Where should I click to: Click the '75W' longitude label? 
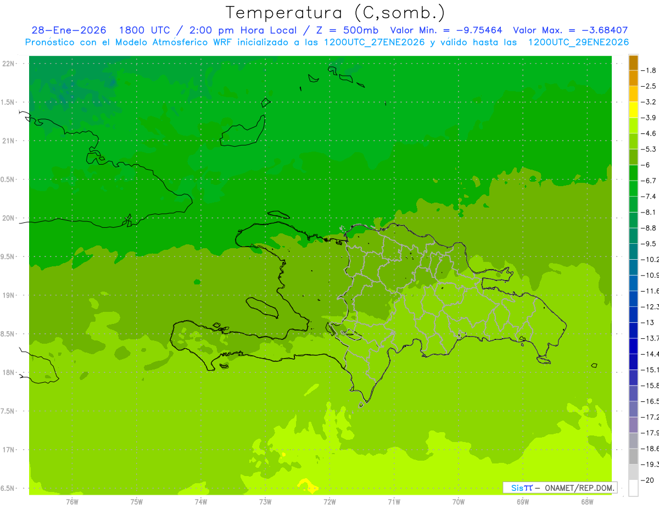(136, 502)
